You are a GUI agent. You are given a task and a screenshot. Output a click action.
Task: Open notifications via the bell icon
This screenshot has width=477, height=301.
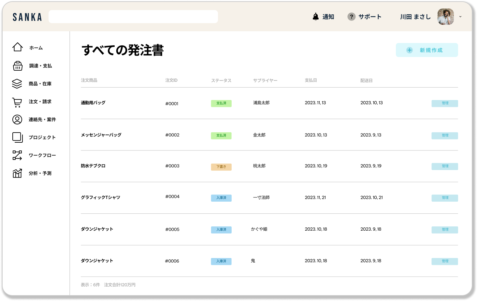point(315,17)
